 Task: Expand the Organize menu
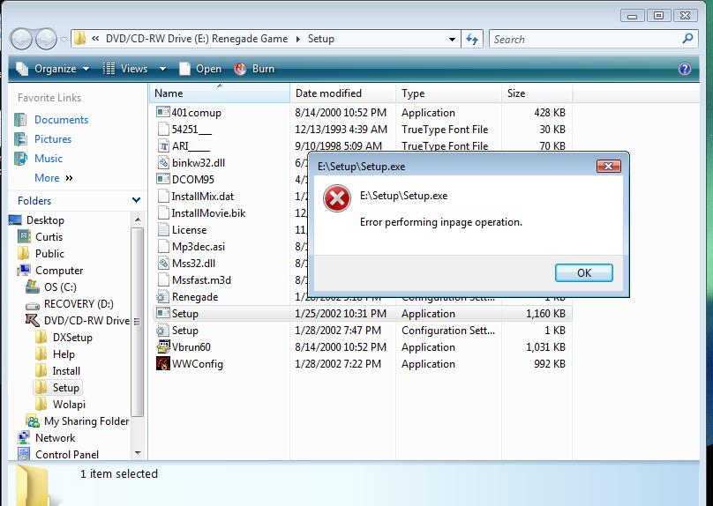(x=53, y=69)
